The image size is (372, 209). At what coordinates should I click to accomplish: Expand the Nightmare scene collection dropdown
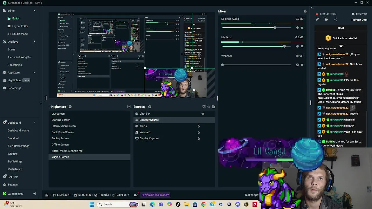click(x=50, y=107)
